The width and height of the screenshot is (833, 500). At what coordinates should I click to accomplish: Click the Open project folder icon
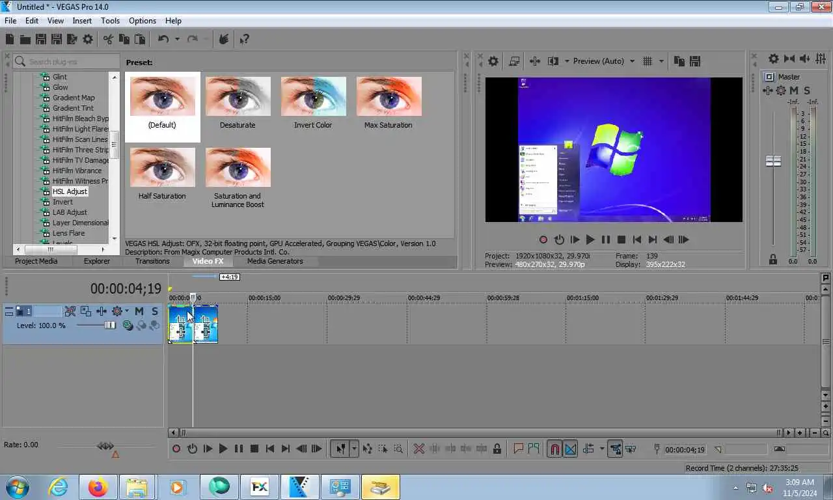tap(25, 39)
